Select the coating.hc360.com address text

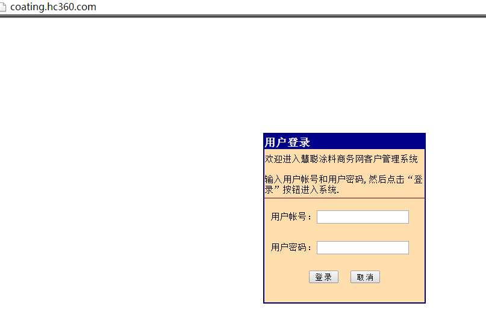click(54, 7)
